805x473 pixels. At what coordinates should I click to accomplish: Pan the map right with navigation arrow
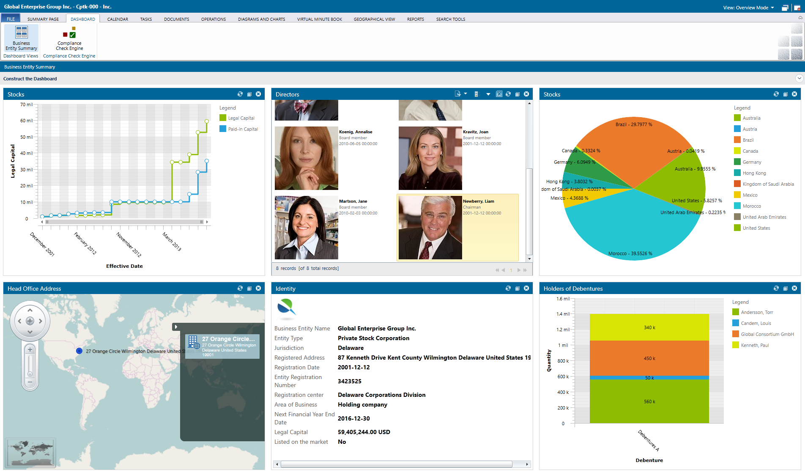(41, 321)
